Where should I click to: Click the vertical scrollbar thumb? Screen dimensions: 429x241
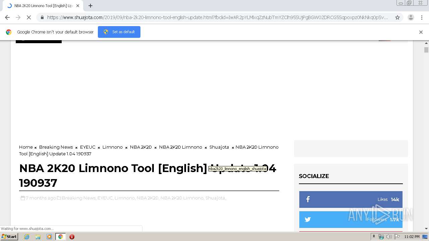(x=426, y=50)
